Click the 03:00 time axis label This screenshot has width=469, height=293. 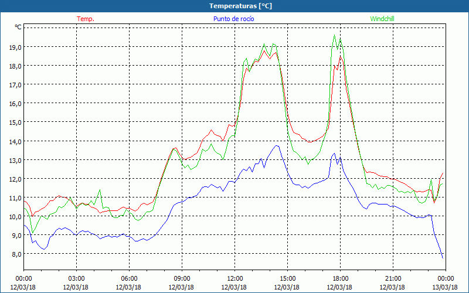[77, 278]
